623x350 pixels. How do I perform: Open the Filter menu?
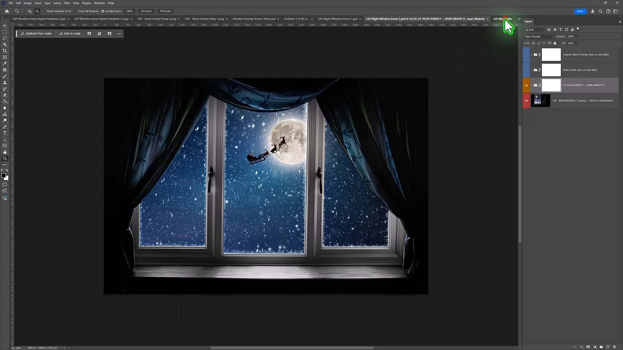pos(67,3)
